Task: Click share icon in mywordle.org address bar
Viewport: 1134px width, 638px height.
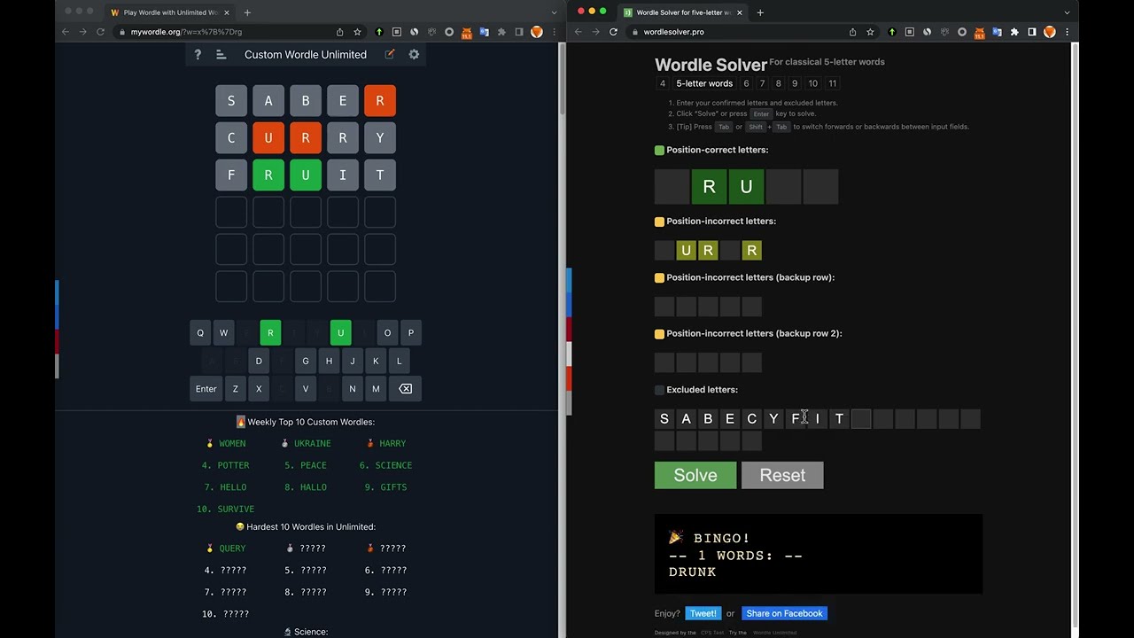Action: [x=339, y=32]
